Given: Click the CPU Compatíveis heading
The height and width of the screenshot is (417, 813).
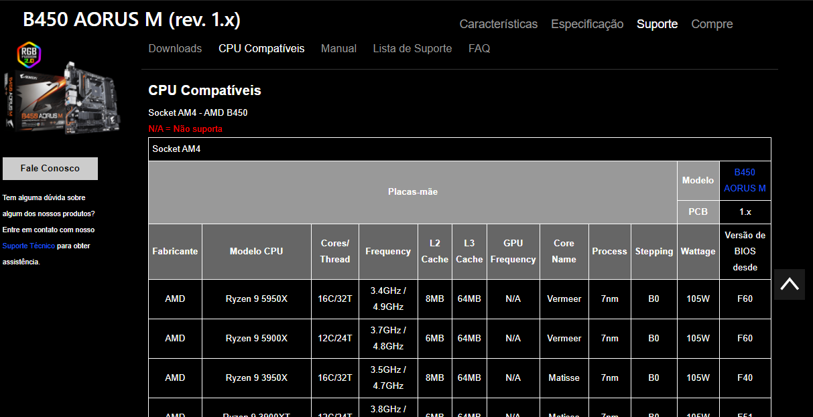Looking at the screenshot, I should (204, 90).
